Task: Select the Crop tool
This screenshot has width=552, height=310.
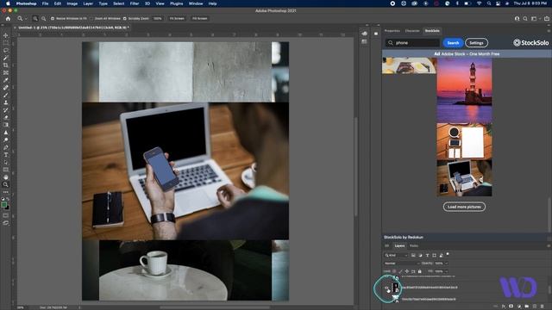Action: coord(6,65)
